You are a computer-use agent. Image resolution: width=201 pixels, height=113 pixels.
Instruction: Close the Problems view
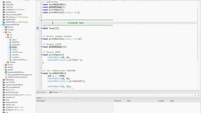61,92
